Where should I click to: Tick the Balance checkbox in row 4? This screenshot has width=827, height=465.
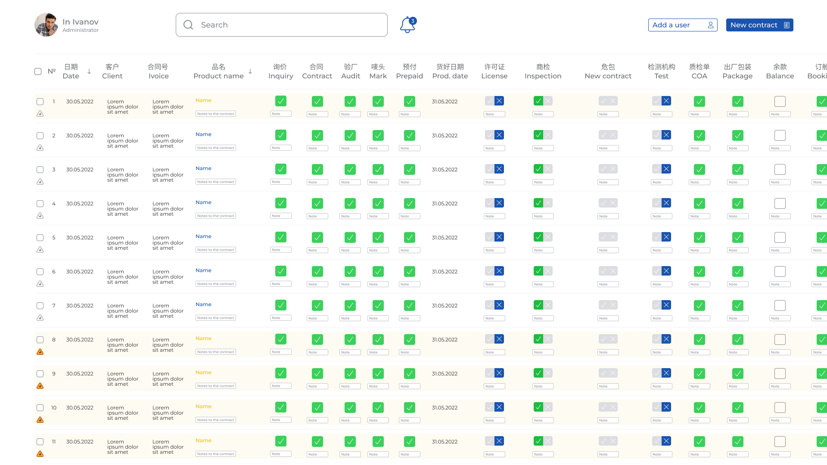[780, 203]
